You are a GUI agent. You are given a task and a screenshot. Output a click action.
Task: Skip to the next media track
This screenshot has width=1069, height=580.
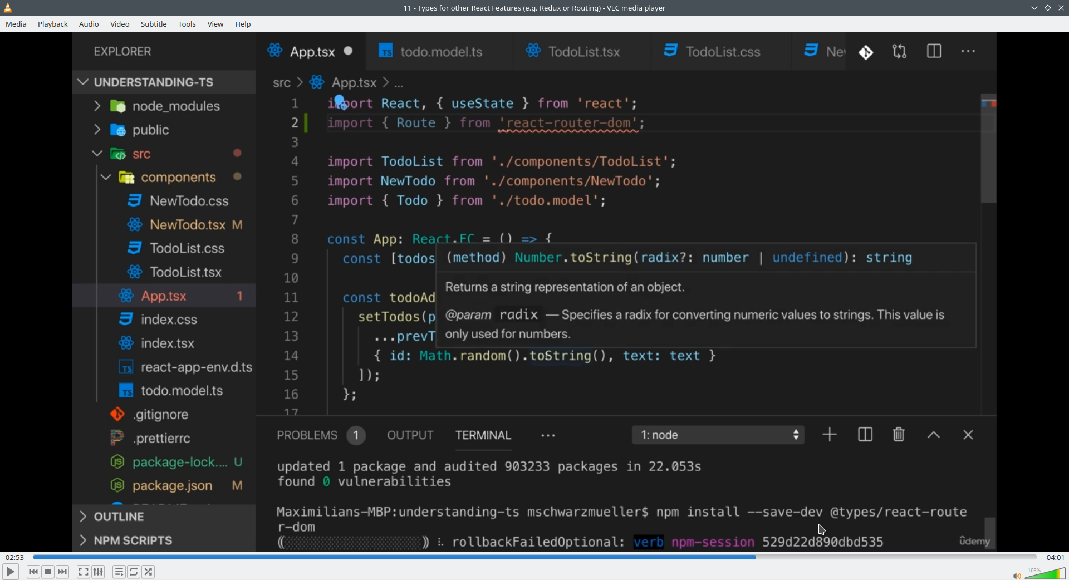tap(63, 572)
